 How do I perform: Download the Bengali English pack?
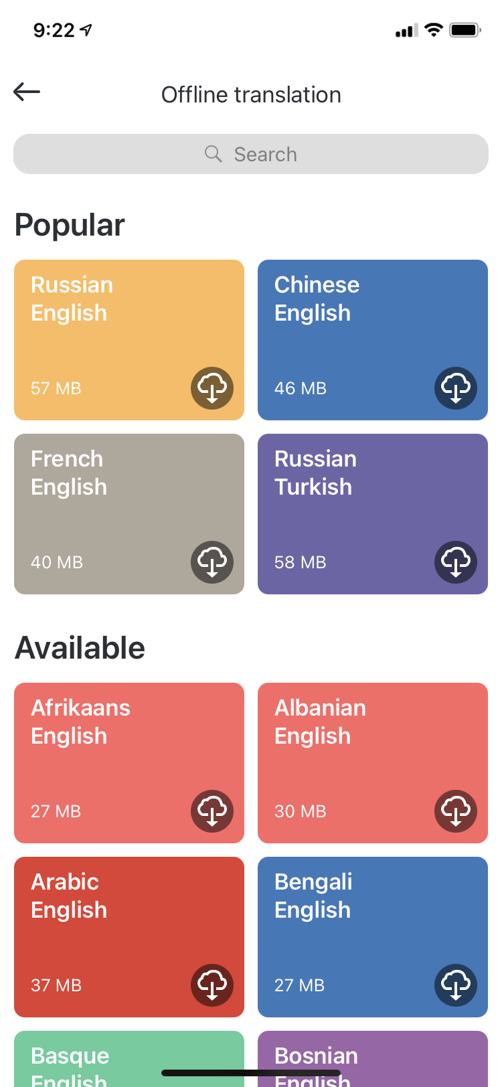tap(456, 985)
